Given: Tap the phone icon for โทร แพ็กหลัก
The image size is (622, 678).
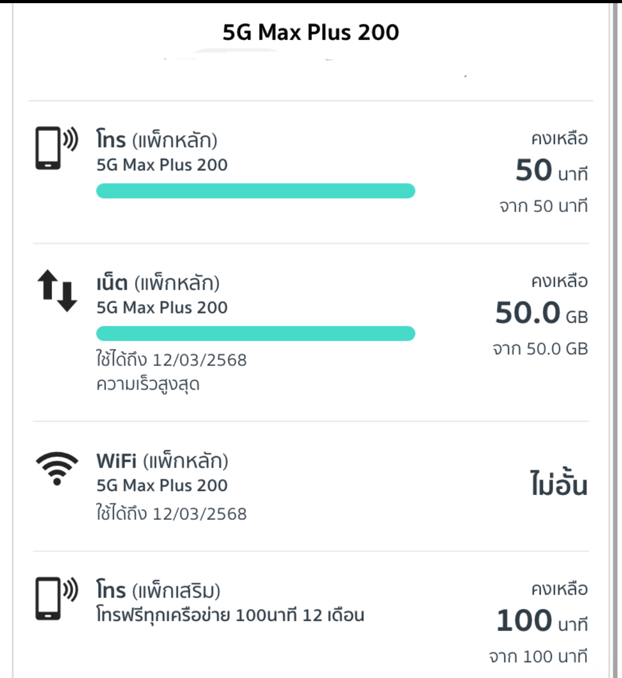Looking at the screenshot, I should click(x=56, y=148).
